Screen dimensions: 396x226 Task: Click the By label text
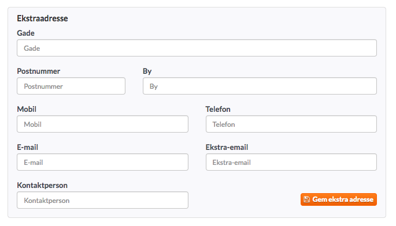click(x=147, y=71)
